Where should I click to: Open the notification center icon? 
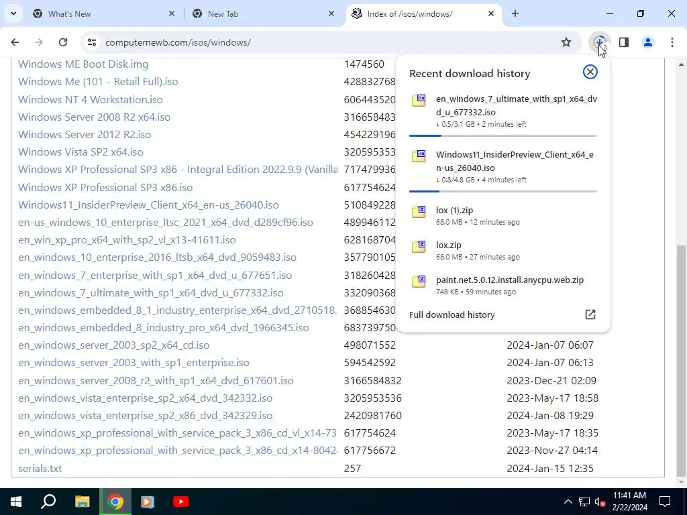pos(665,502)
